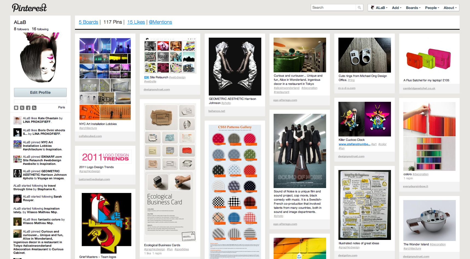Open the website globe icon link
This screenshot has width=470, height=259.
(16, 108)
